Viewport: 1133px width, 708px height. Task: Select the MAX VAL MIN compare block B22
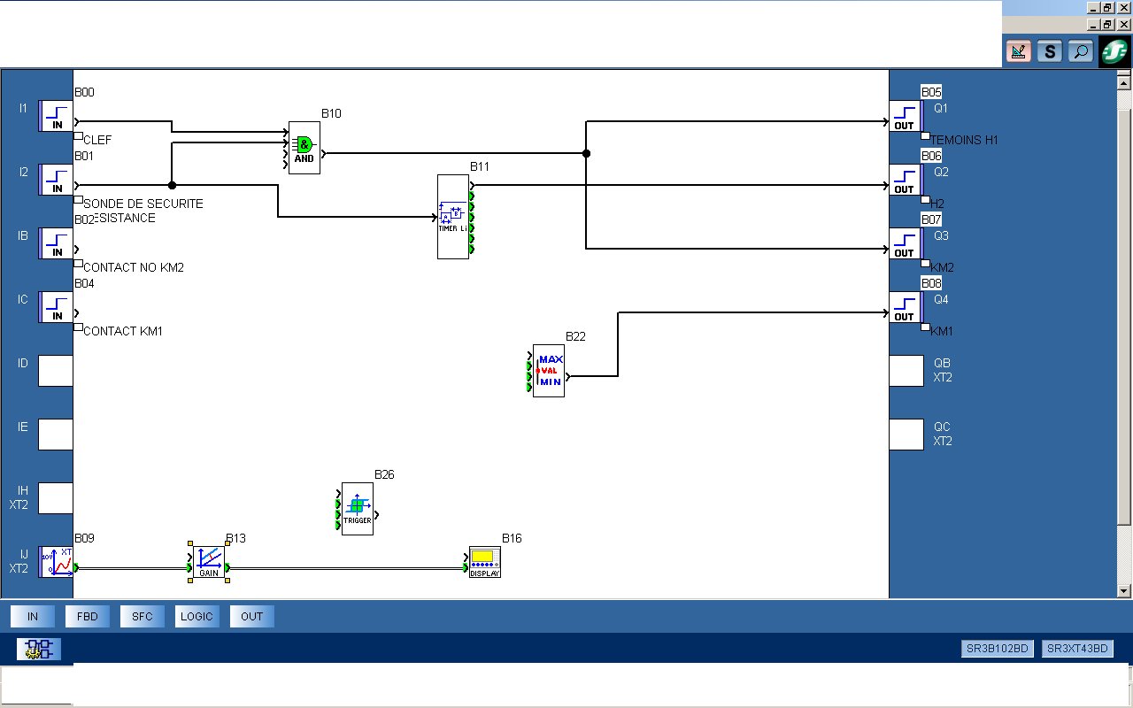tap(549, 371)
